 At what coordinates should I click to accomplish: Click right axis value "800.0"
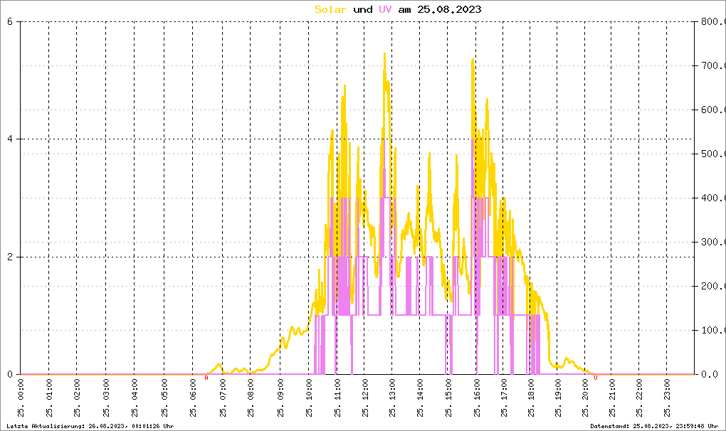tap(712, 22)
